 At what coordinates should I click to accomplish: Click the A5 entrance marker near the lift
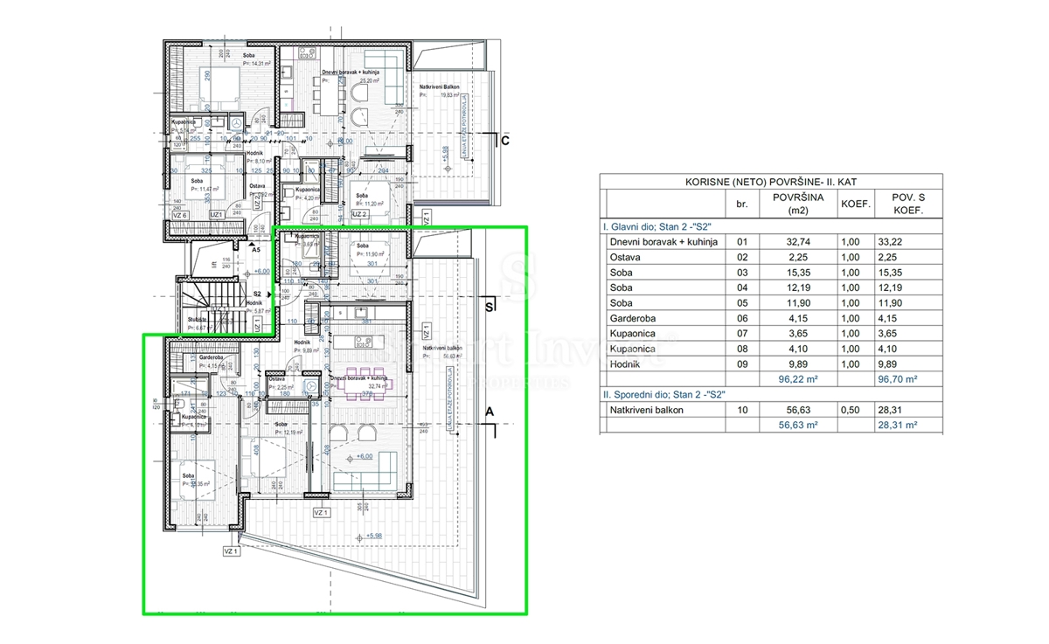pyautogui.click(x=255, y=250)
